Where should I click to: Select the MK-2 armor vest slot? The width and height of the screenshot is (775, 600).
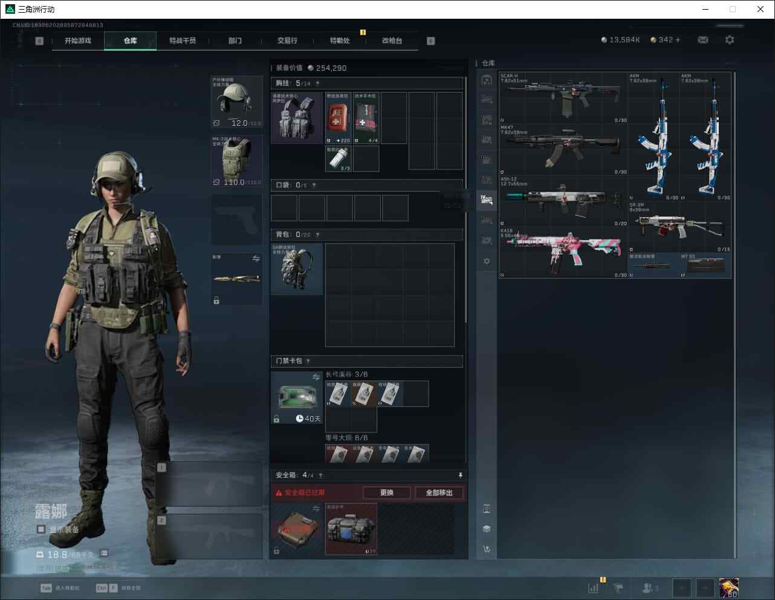click(x=236, y=160)
